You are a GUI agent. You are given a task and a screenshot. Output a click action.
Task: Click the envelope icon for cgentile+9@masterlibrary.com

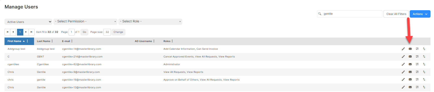click(x=410, y=72)
